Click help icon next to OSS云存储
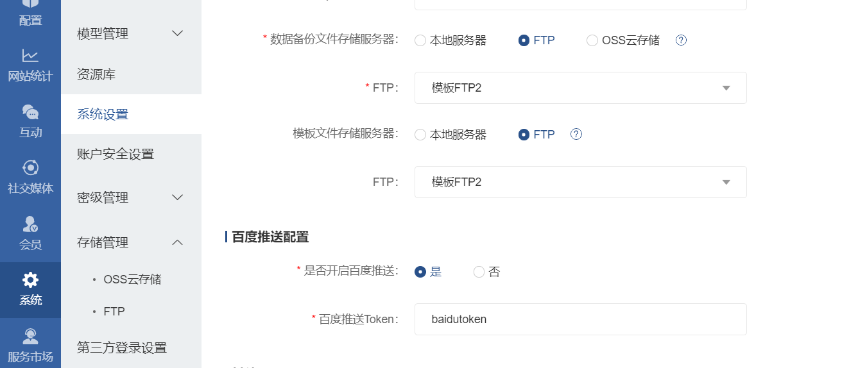Screen dimensions: 858x368 [x=682, y=40]
